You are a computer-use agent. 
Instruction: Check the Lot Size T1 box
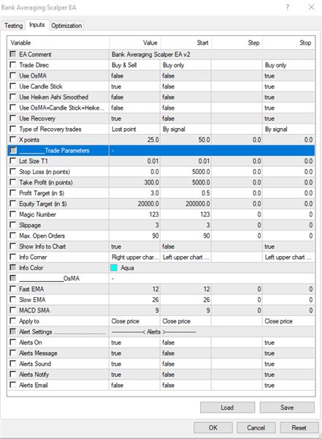[13, 161]
